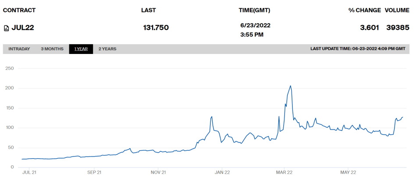Switch to the 2 YEARS tab
This screenshot has height=178, width=420.
[107, 49]
